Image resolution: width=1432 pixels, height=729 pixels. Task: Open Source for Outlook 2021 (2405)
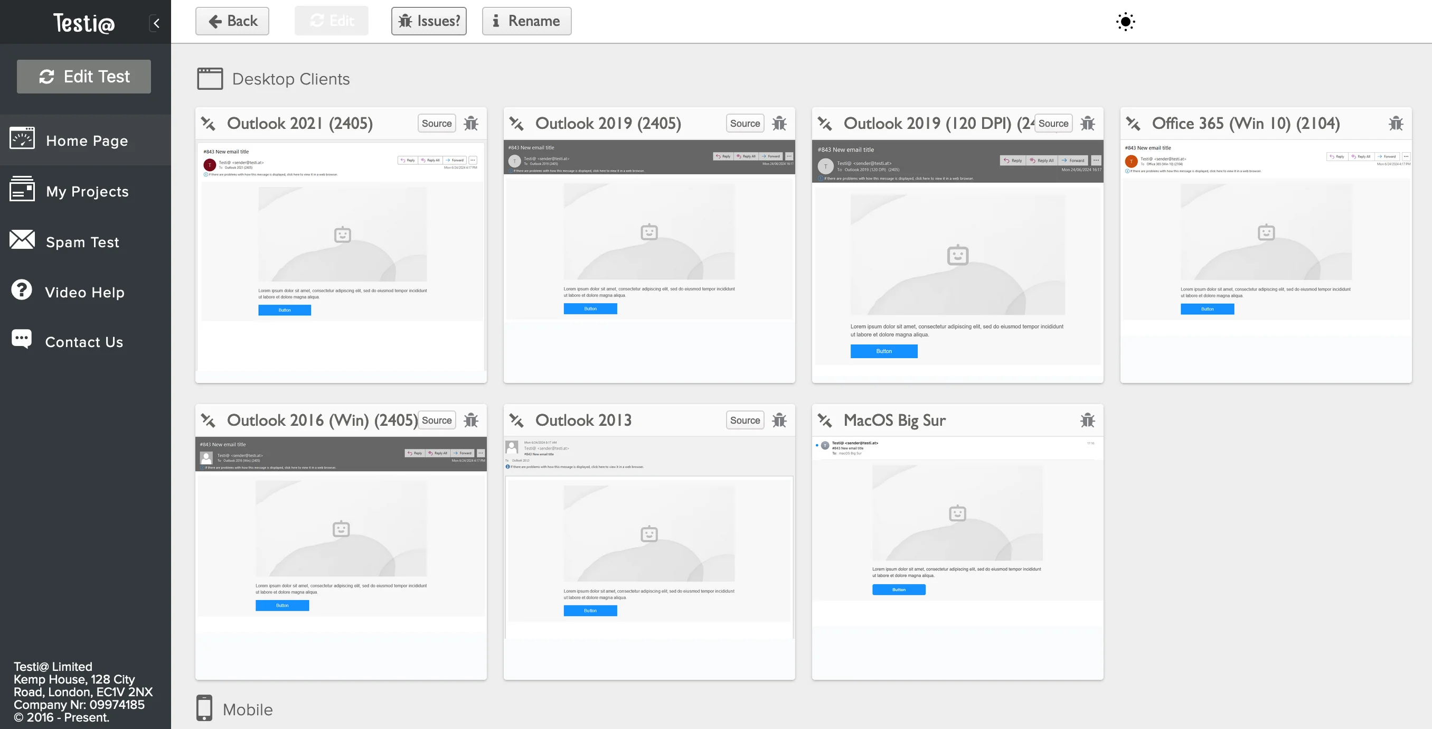pyautogui.click(x=436, y=124)
